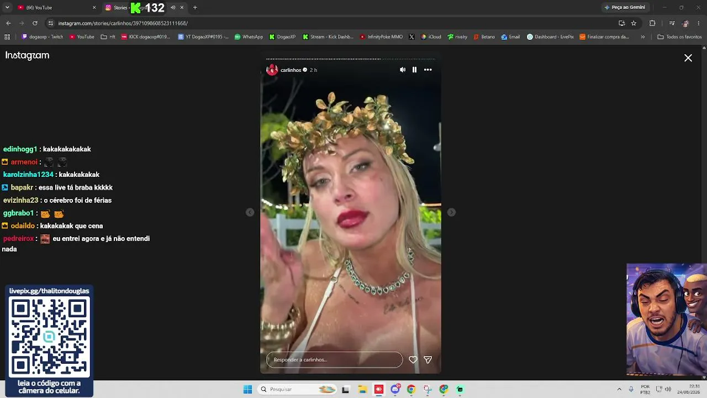This screenshot has width=707, height=398.
Task: Click the 'Responder a carlinhos...' reply field
Action: [x=334, y=360]
